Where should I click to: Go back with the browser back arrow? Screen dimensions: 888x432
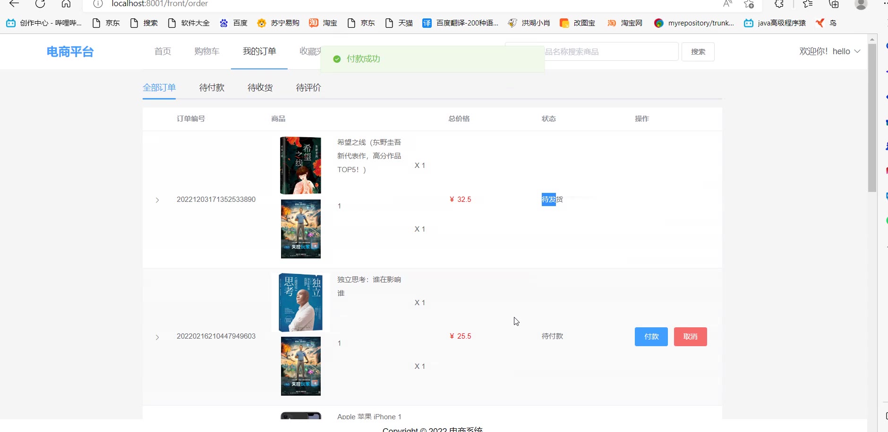click(14, 4)
